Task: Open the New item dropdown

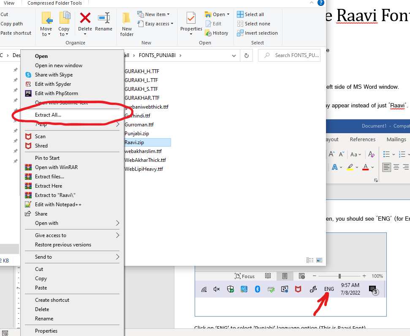Action: 154,14
